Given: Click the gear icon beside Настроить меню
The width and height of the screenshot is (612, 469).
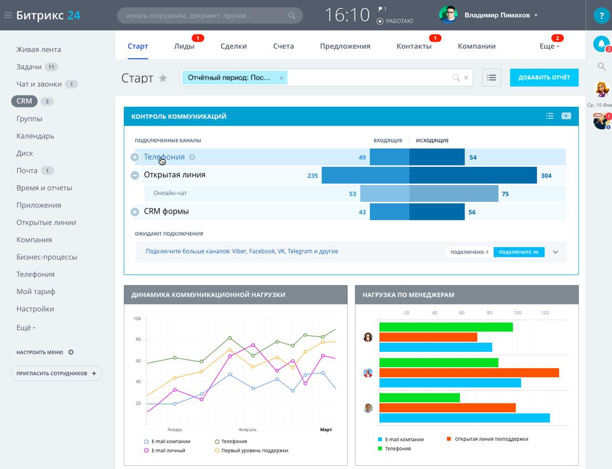Looking at the screenshot, I should [71, 352].
